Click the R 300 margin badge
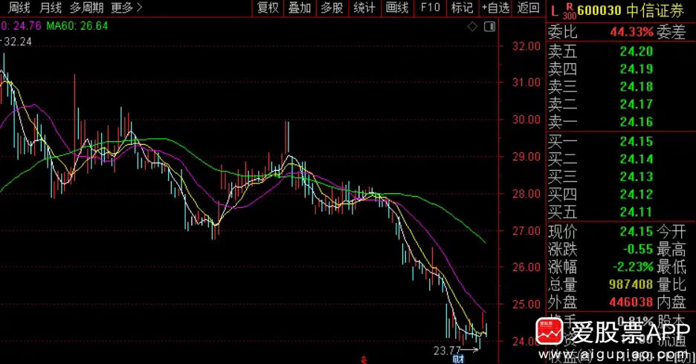Viewport: 696px width, 364px height. pos(569,12)
